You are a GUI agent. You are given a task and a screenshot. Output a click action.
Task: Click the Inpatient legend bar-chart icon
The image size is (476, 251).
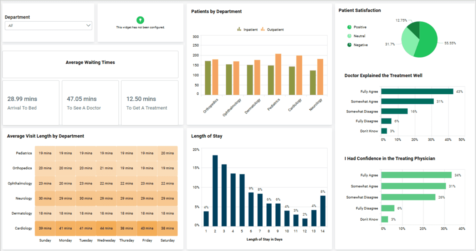[239, 29]
